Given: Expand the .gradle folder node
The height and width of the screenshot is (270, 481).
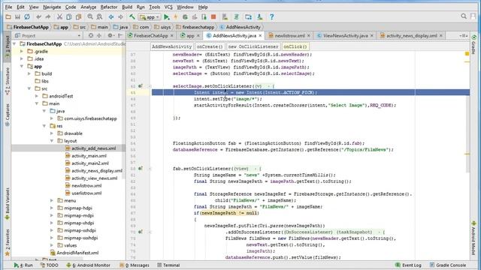Looking at the screenshot, I should tap(22, 52).
